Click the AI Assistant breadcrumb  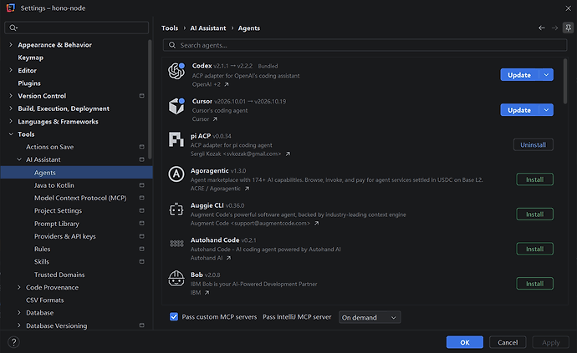[208, 28]
